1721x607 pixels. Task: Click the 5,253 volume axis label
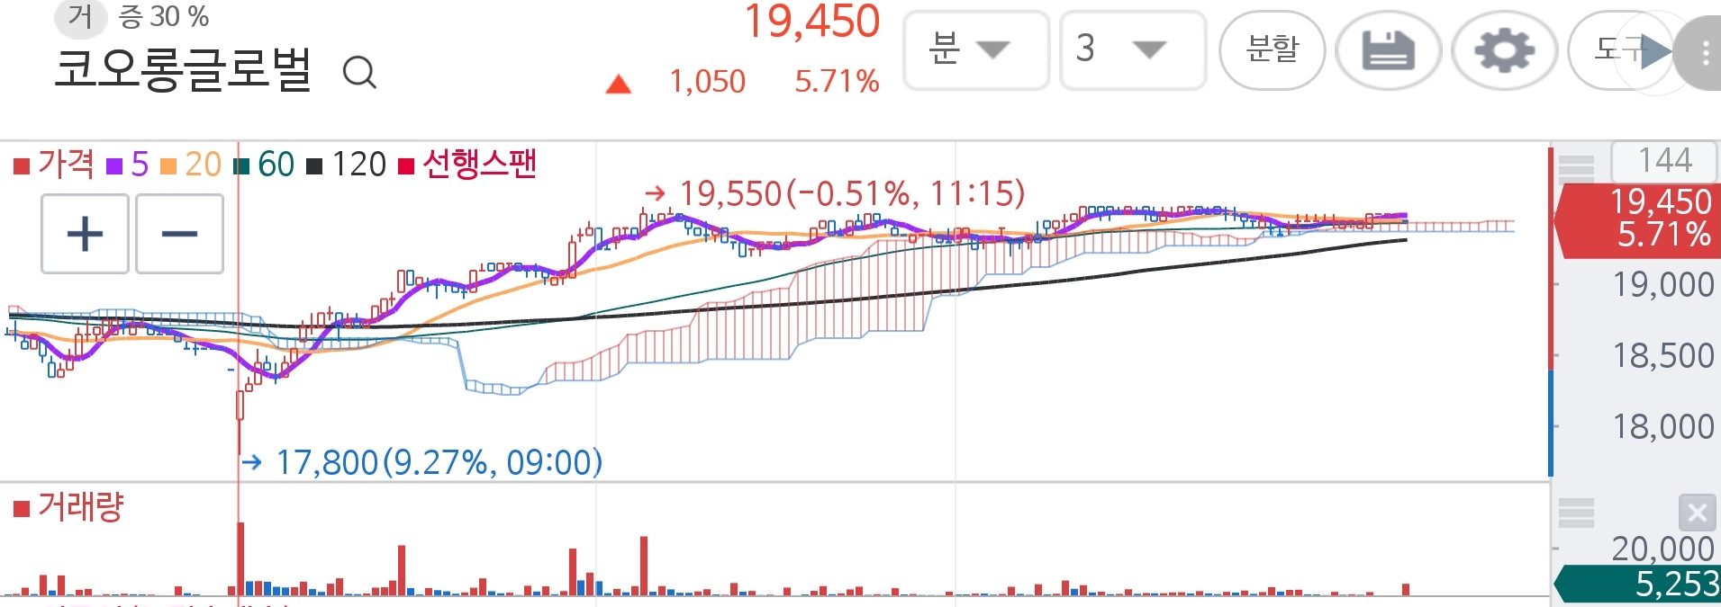coord(1639,585)
